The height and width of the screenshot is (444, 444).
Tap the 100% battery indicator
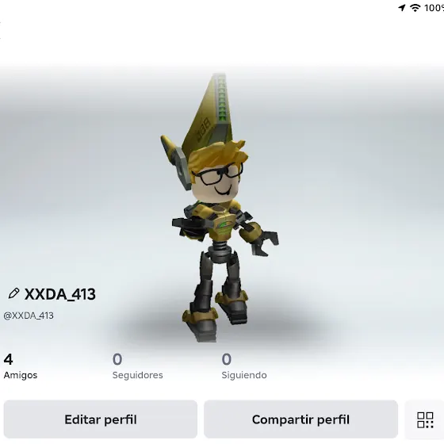coord(434,8)
